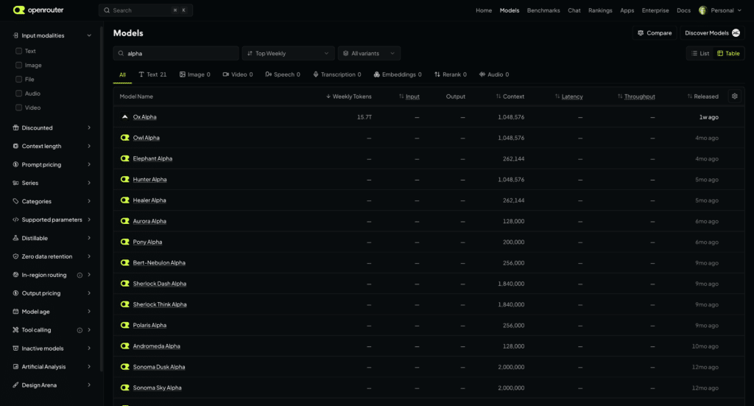Click the OpenRouter logo icon
Viewport: 754px width, 406px height.
(18, 10)
